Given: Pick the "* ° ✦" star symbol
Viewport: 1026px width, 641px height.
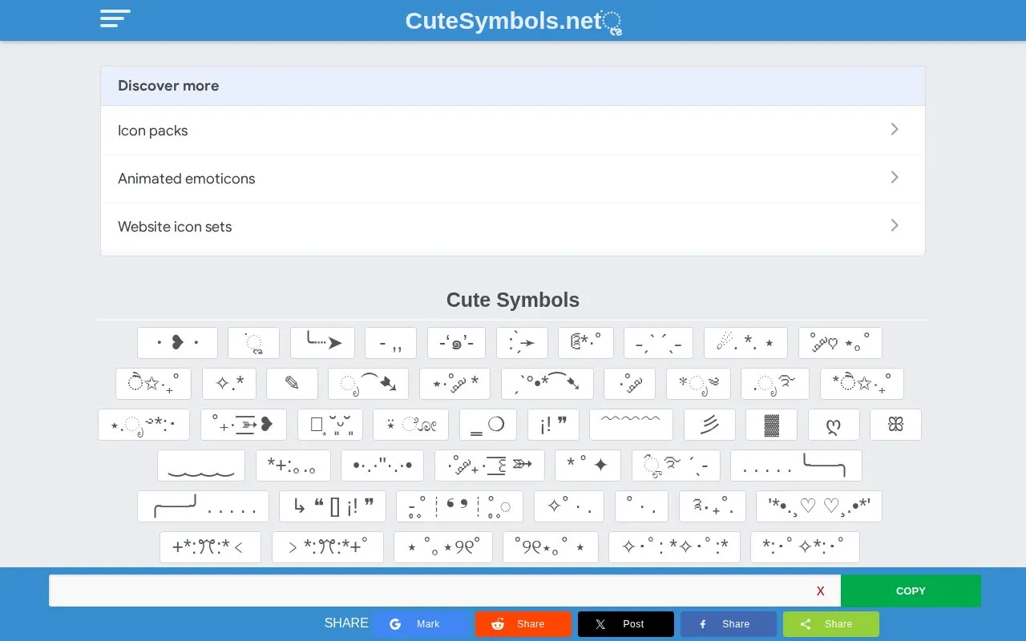Looking at the screenshot, I should [588, 466].
